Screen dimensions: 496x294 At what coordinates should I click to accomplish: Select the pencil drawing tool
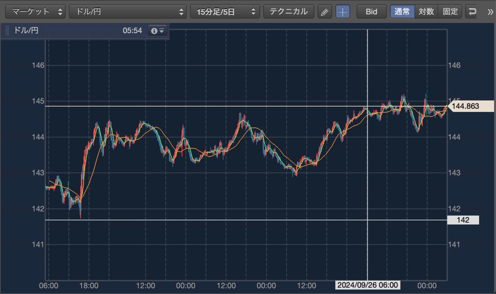(x=325, y=12)
